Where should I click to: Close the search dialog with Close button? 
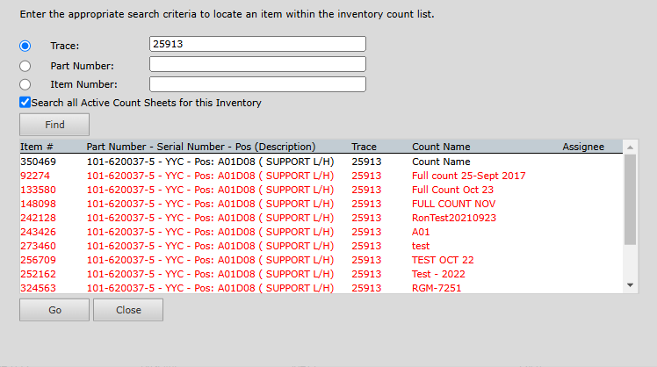[128, 310]
